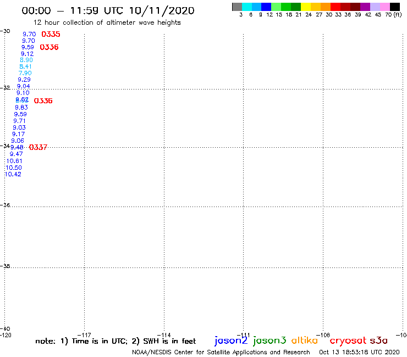This screenshot has width=407, height=357.
Task: Select the wave height value 9.03
Action: coord(19,127)
